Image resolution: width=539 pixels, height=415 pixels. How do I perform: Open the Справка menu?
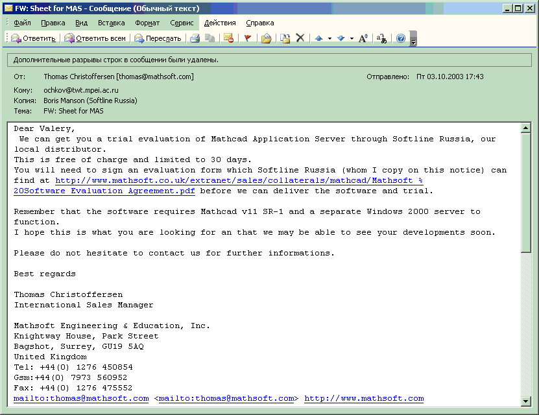click(260, 23)
